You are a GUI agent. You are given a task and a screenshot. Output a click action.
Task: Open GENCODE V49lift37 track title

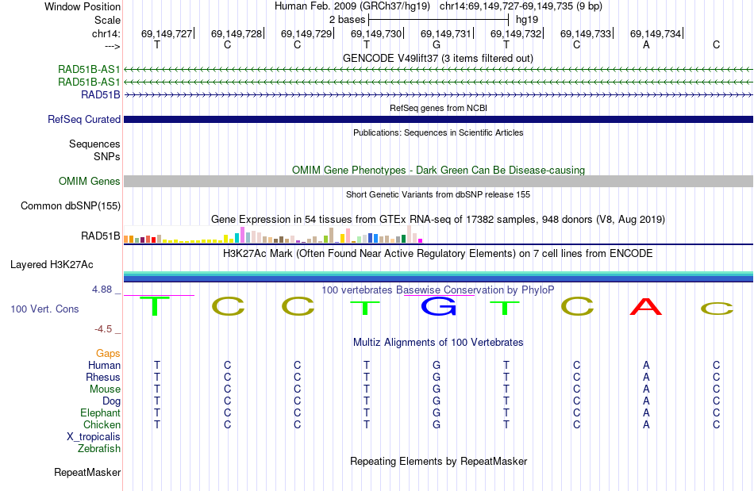coord(437,58)
